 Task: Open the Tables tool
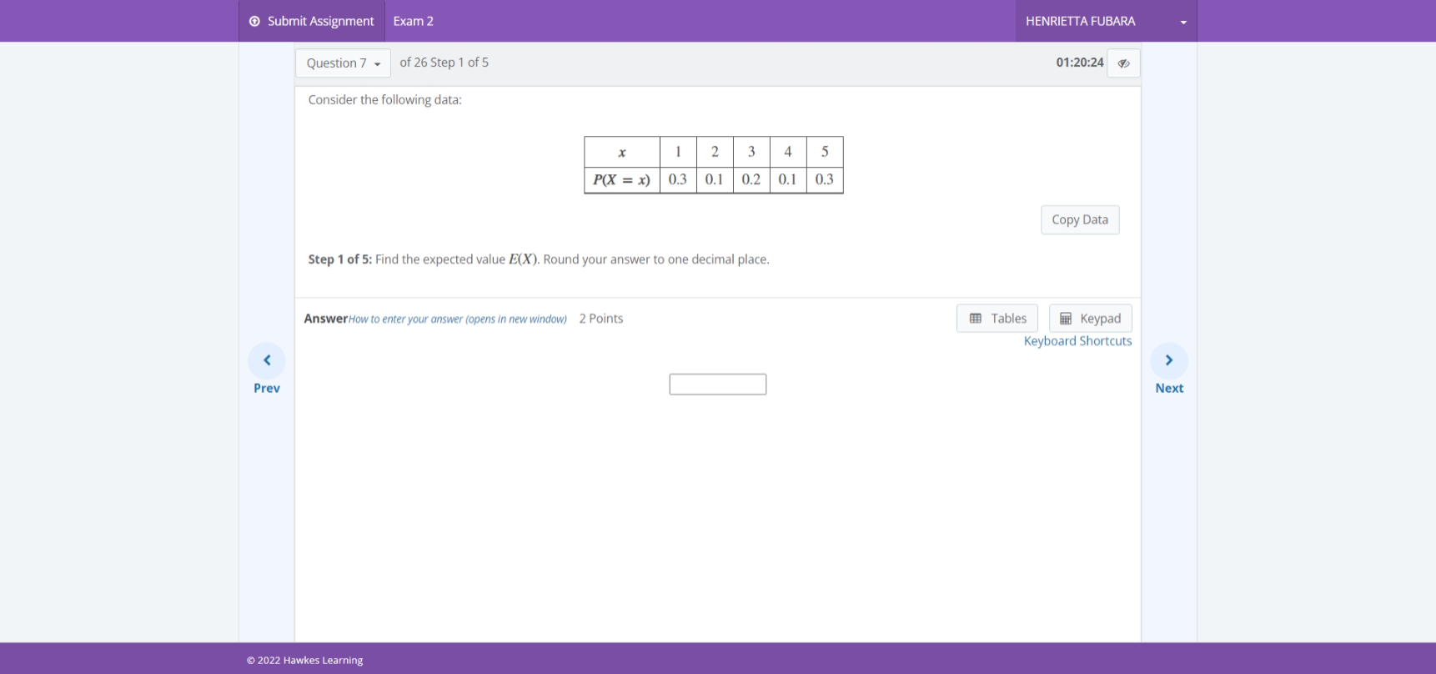pos(997,319)
